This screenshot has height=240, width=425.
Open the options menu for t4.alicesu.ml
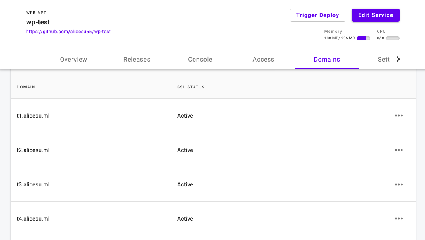398,219
